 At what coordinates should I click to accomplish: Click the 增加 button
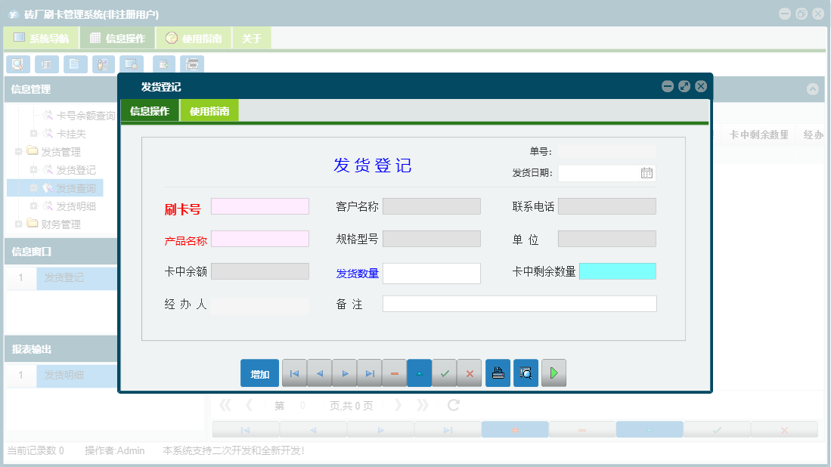point(259,373)
